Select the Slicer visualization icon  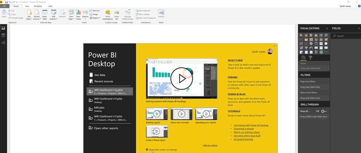click(x=301, y=52)
